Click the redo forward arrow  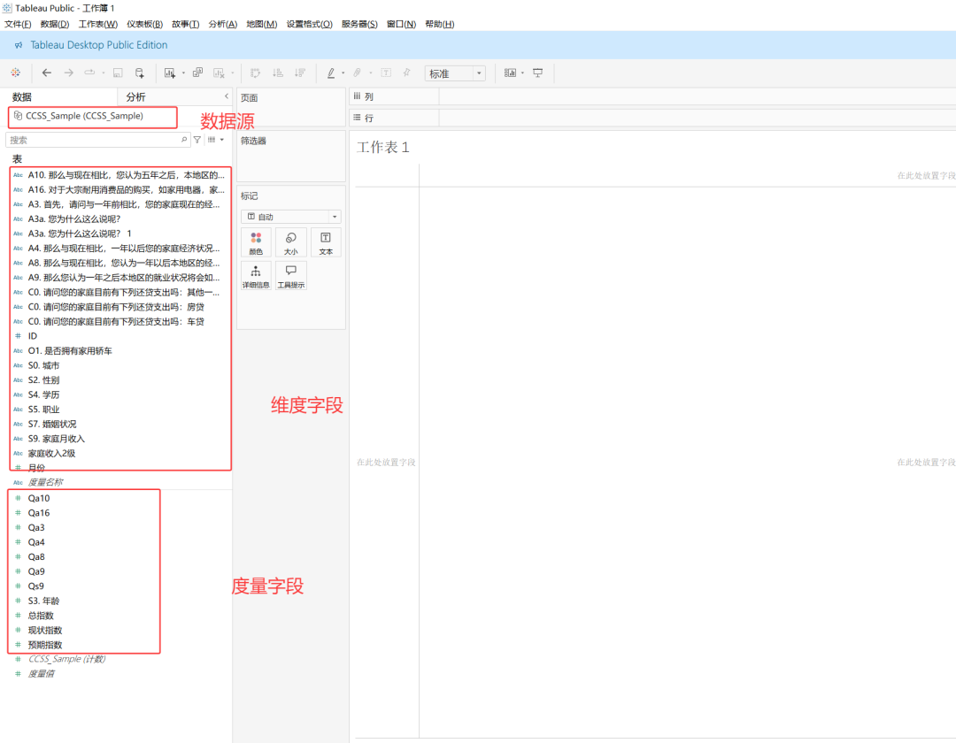pos(69,73)
